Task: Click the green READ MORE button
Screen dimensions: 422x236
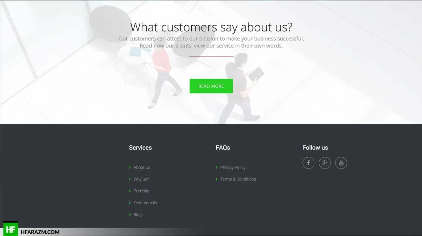Action: click(211, 86)
